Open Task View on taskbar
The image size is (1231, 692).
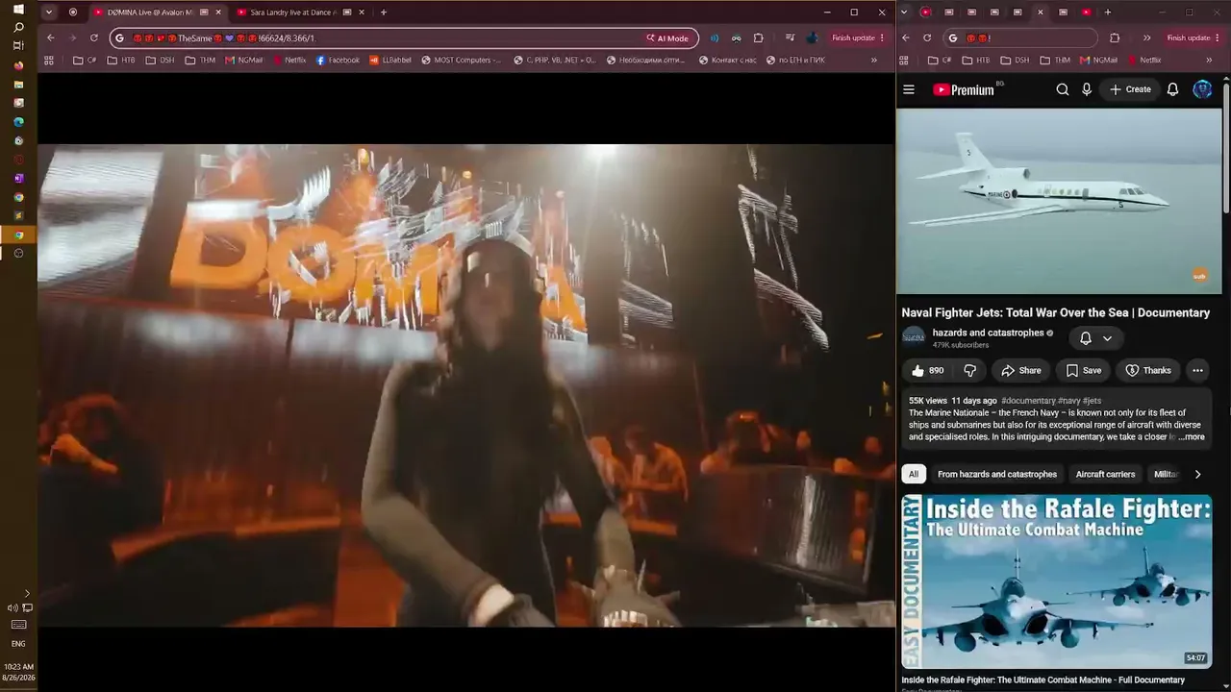(x=18, y=46)
